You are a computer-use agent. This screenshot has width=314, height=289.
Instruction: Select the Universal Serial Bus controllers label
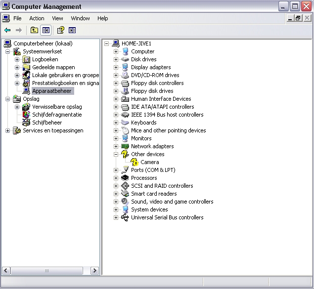(167, 217)
